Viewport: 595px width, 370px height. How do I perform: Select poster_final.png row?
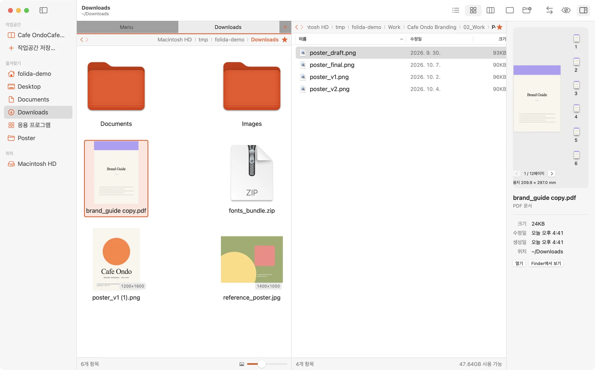coord(401,65)
